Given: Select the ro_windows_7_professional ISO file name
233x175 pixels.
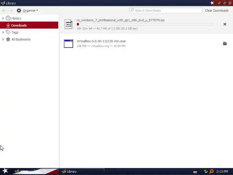Looking at the screenshot, I should (x=121, y=20).
